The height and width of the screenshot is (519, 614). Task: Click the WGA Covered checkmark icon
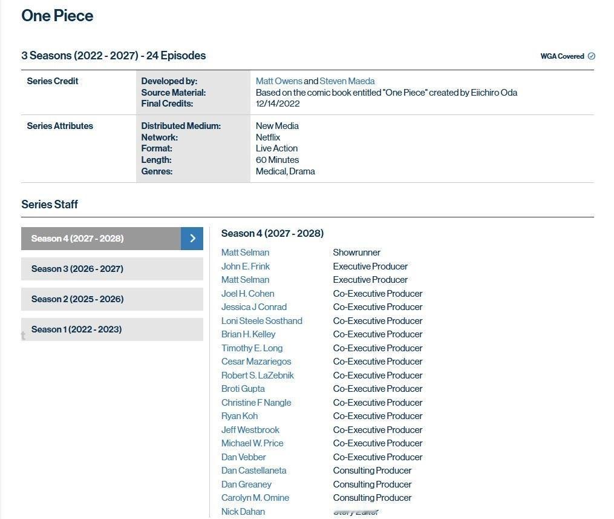591,56
